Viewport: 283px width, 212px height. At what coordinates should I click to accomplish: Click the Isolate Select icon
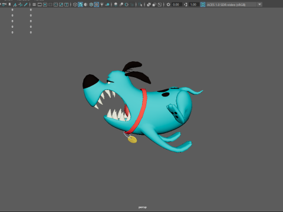(x=140, y=5)
